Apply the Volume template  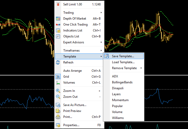(x=124, y=112)
